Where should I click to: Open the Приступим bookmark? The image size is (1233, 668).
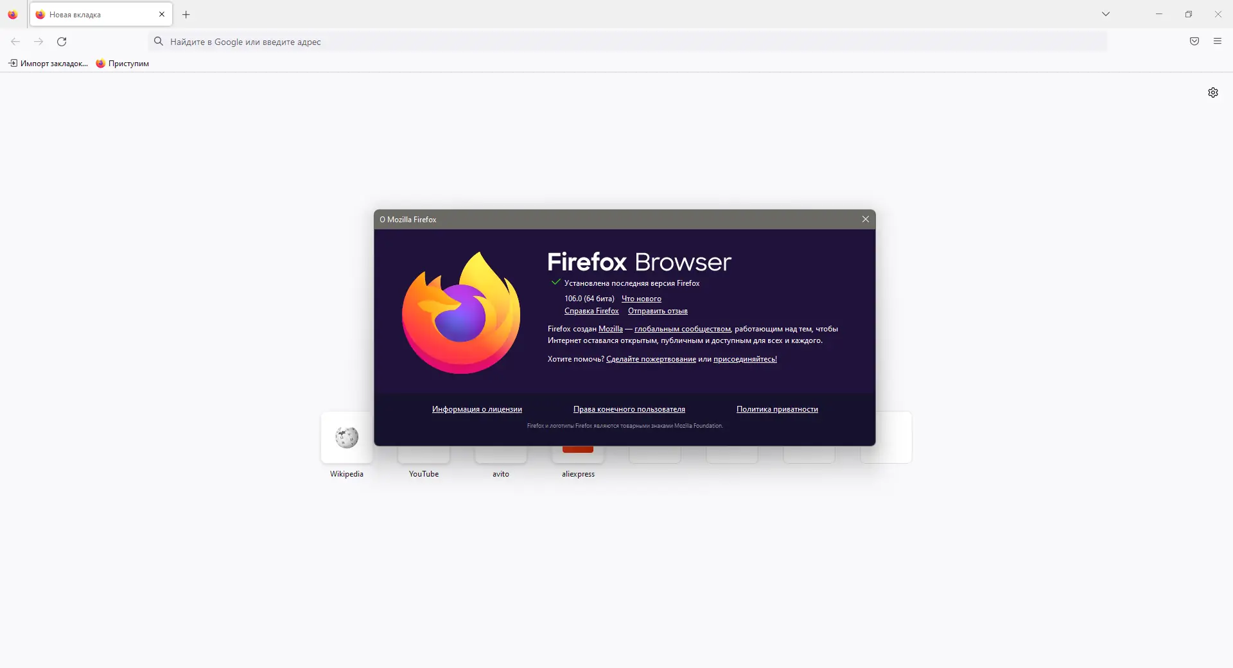tap(123, 64)
